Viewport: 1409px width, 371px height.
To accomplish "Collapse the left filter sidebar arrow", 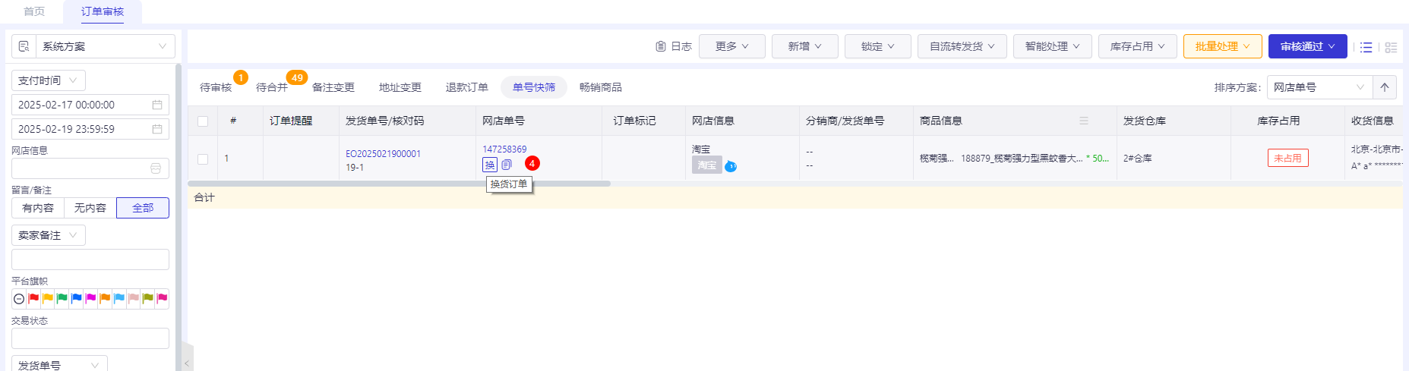I will 187,363.
